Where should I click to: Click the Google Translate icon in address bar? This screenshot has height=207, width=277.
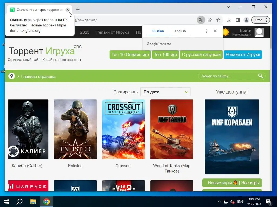click(201, 20)
